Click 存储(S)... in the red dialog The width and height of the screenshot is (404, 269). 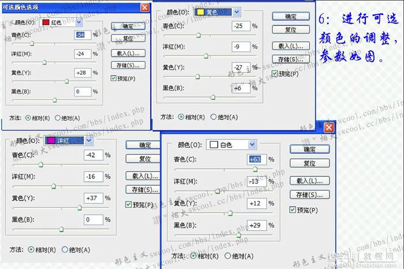(x=126, y=65)
